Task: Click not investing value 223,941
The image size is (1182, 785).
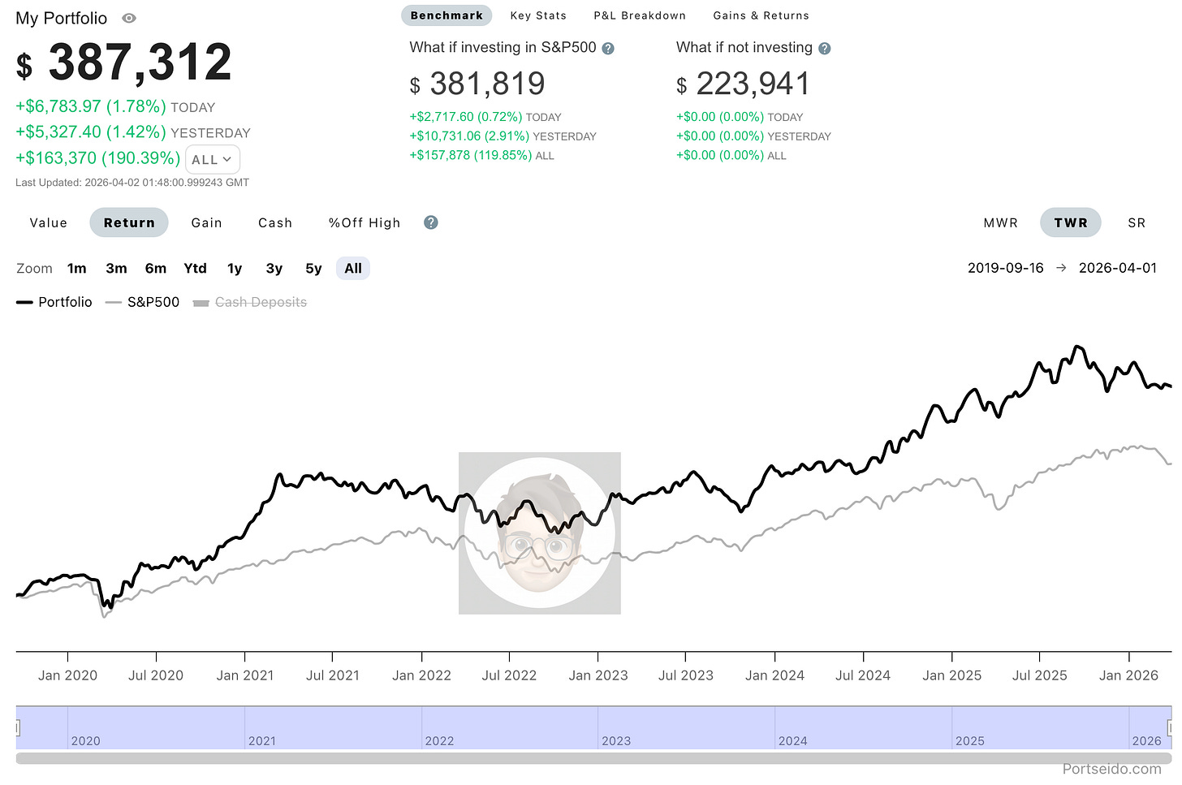Action: [x=753, y=84]
